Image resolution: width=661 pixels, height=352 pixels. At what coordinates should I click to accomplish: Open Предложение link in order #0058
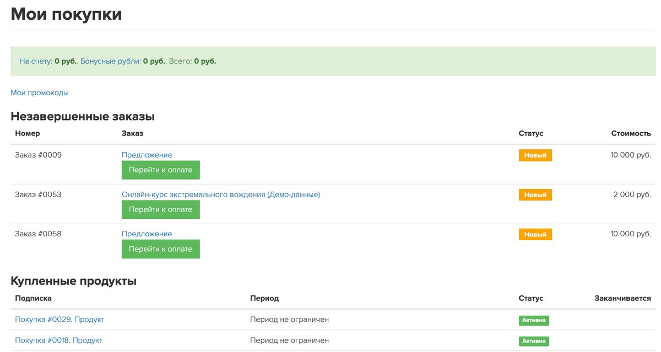pos(147,234)
